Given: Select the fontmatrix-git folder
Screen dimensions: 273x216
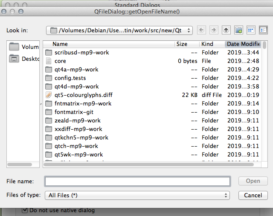Looking at the screenshot, I should (74, 112).
